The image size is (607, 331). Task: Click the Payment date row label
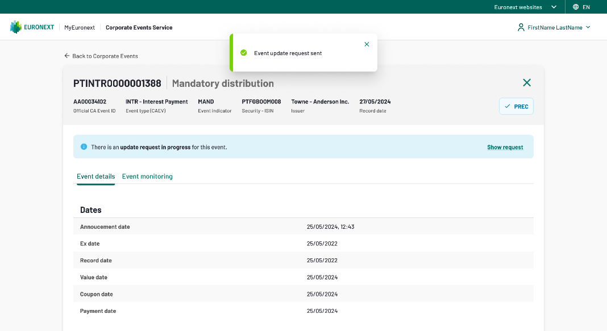click(98, 311)
